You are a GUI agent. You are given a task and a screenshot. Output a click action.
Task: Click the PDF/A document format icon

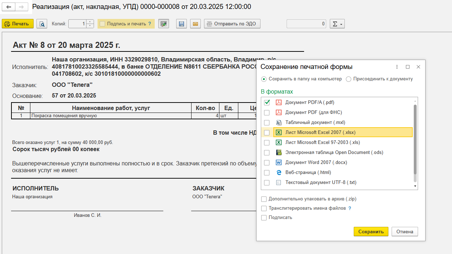click(x=279, y=103)
